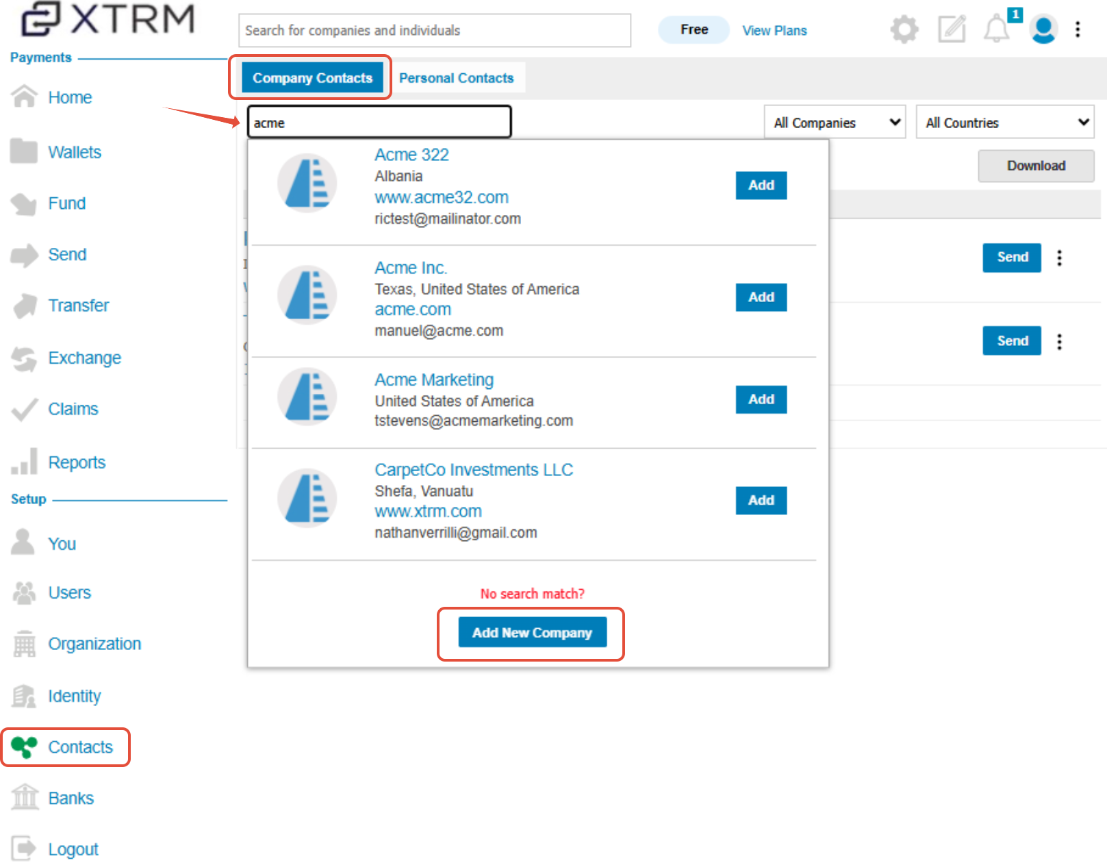Image resolution: width=1107 pixels, height=865 pixels.
Task: Open the View Plans link
Action: click(x=774, y=30)
